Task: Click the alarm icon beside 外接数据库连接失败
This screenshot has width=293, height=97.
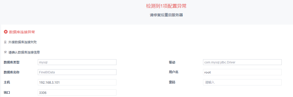Action: tap(5, 42)
